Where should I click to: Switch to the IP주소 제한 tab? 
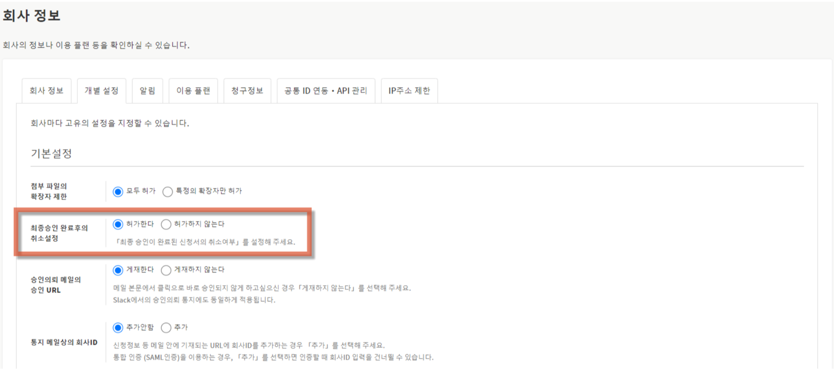(x=409, y=91)
